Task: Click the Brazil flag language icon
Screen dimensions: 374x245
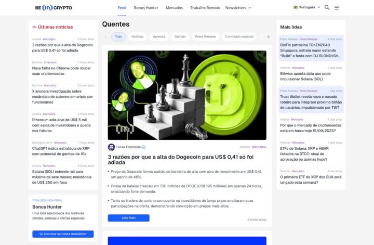Action: 296,8
